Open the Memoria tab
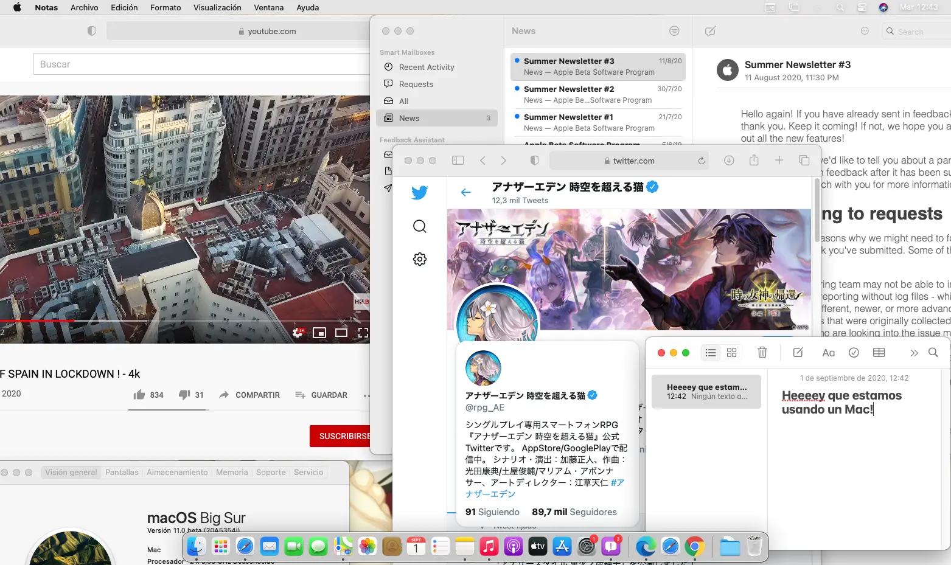The width and height of the screenshot is (951, 565). pyautogui.click(x=232, y=473)
